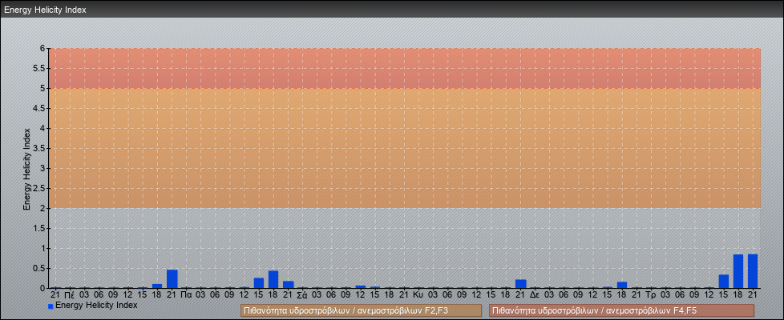Click the tallest bar at the final 21 hour
Screen dimensions: 784x320
pyautogui.click(x=753, y=271)
